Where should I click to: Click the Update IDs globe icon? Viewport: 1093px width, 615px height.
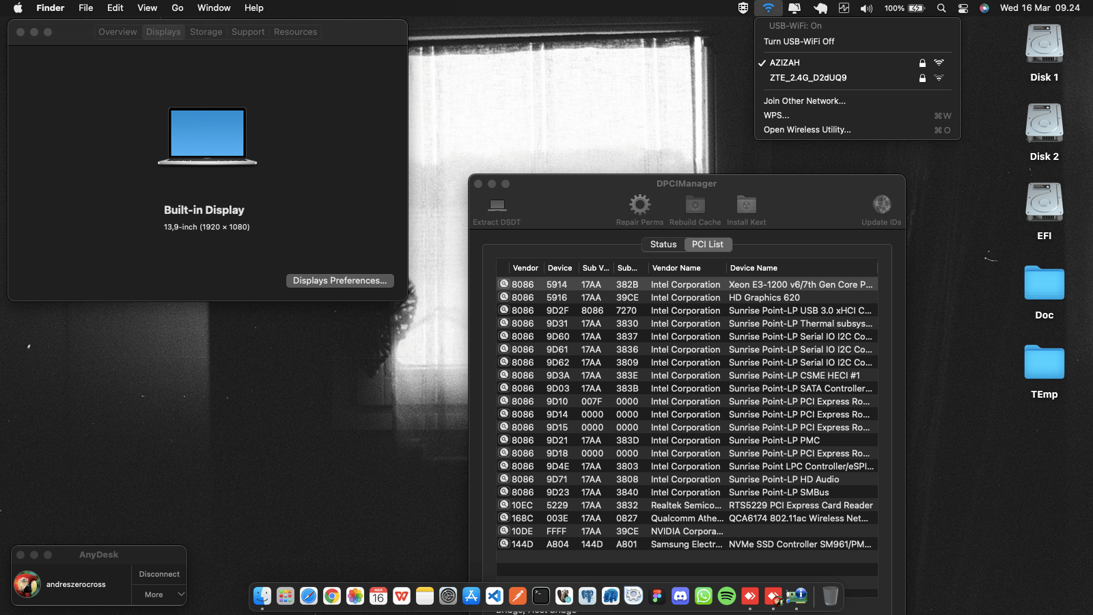point(882,204)
